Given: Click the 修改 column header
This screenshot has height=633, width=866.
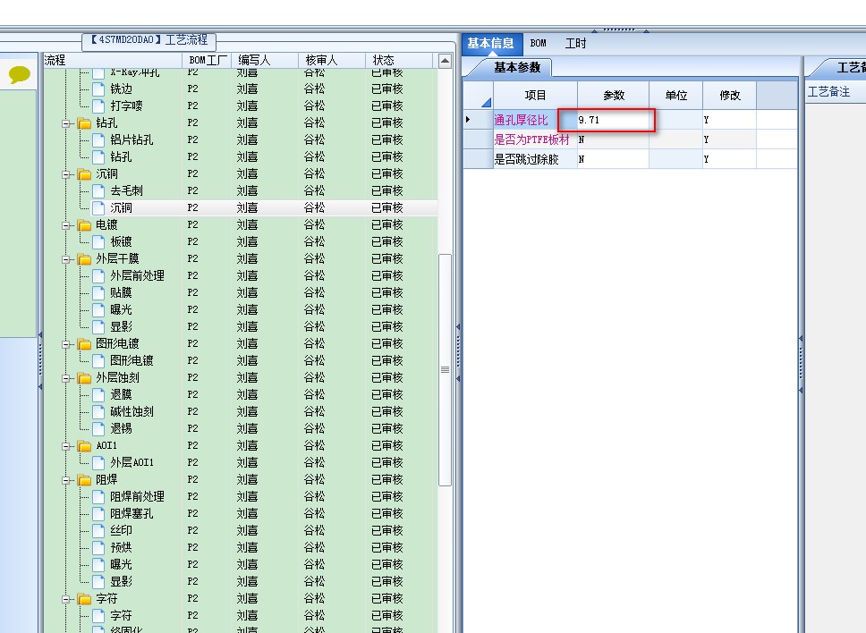Looking at the screenshot, I should (730, 96).
